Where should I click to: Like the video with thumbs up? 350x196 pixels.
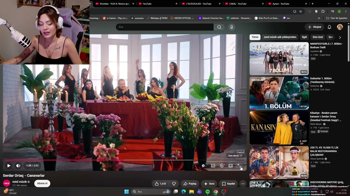point(160,184)
